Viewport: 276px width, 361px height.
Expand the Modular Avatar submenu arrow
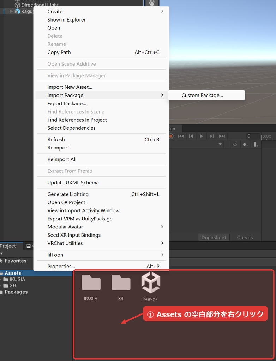click(x=162, y=227)
